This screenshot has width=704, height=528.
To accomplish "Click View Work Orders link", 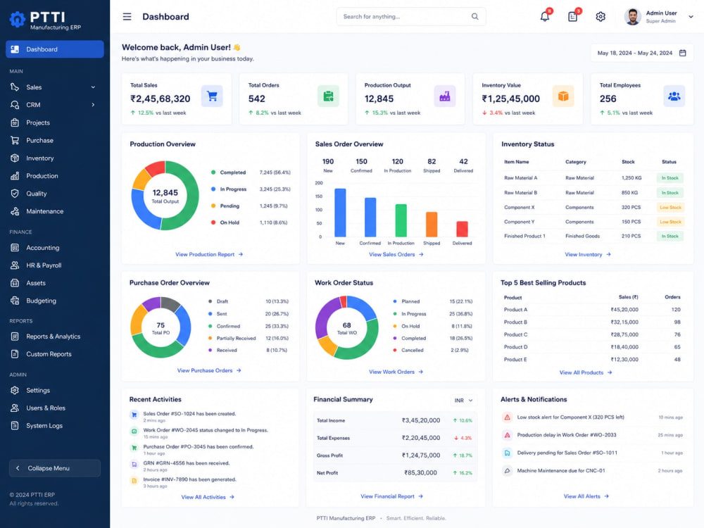I will tap(396, 372).
